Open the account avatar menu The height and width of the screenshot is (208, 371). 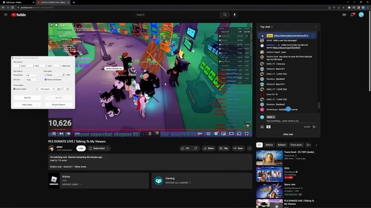click(x=361, y=14)
